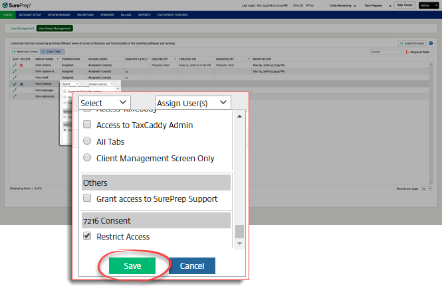Confirm Firm Partner edits with green checkmark
The image size is (442, 298).
pos(14,84)
